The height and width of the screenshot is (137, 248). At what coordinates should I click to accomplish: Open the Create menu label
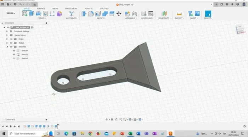click(41, 18)
